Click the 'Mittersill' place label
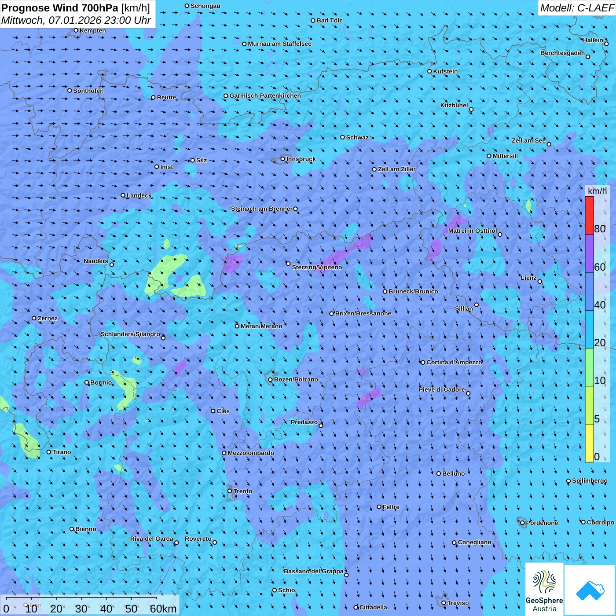 click(x=505, y=156)
